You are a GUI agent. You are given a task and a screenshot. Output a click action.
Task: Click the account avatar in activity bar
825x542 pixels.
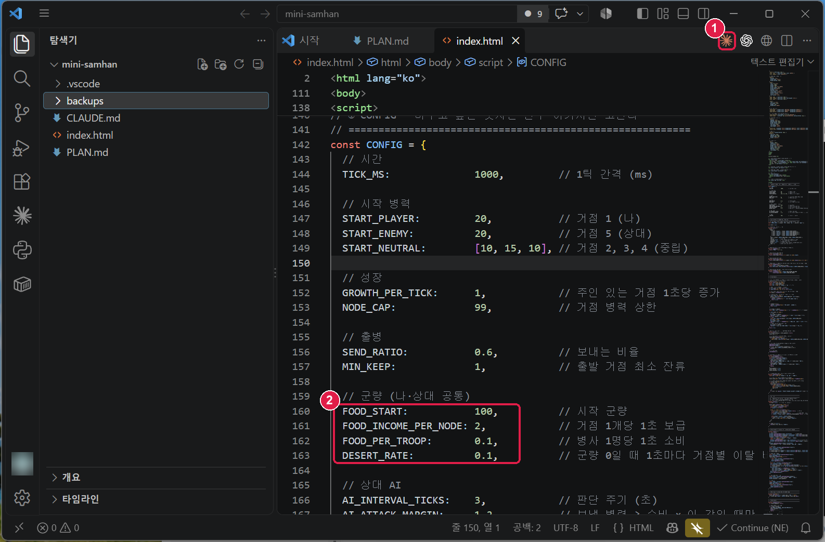(x=22, y=464)
